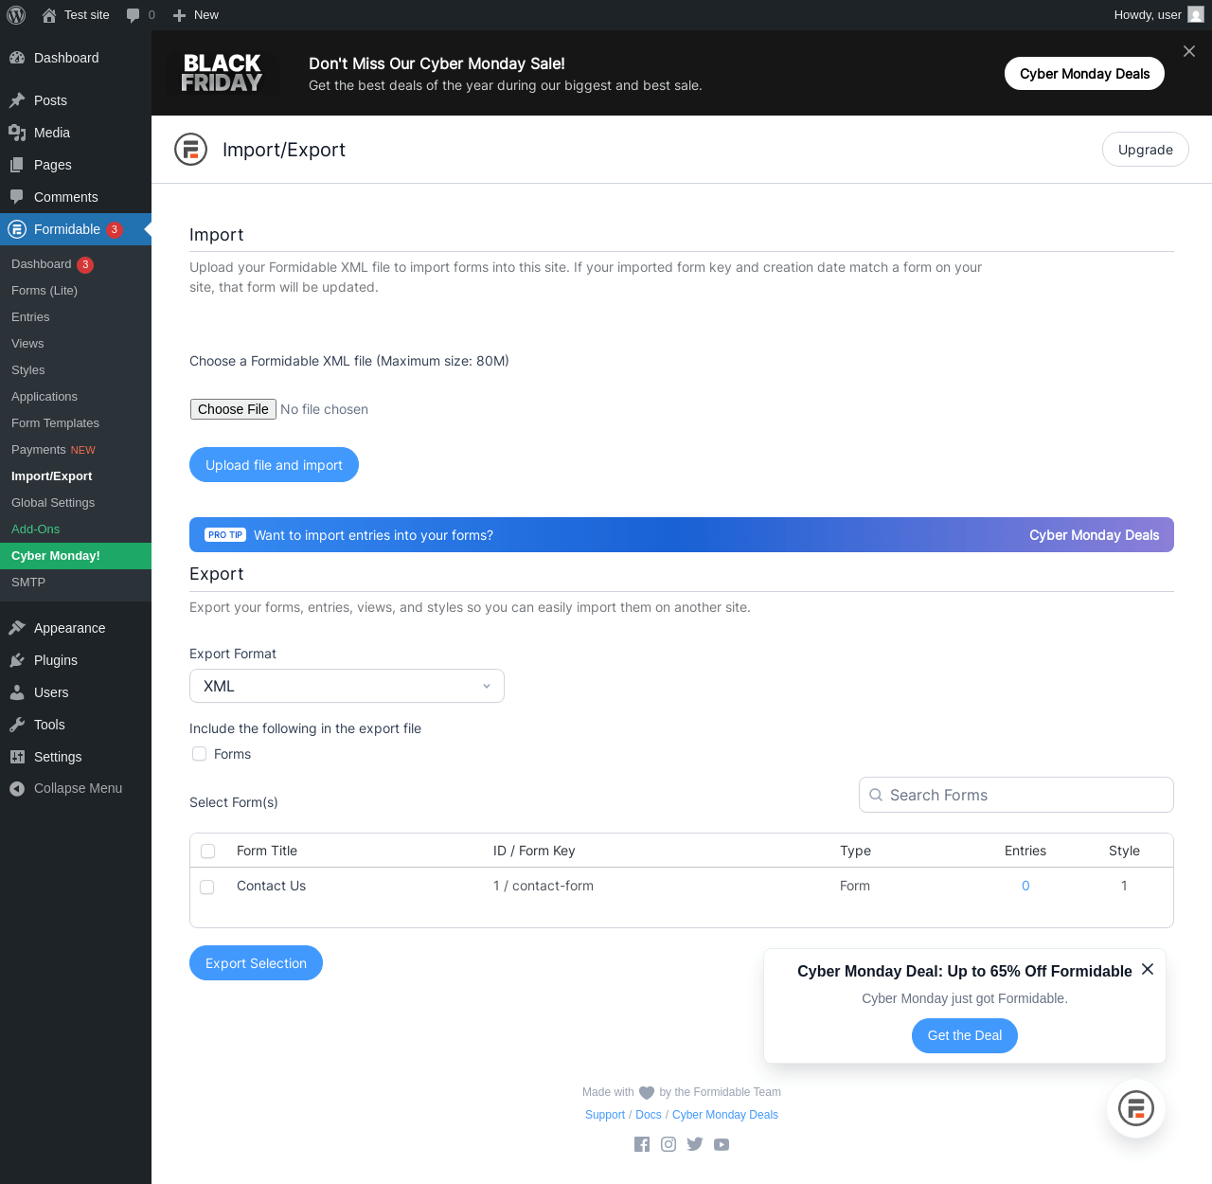Click the Pages icon in sidebar
The width and height of the screenshot is (1212, 1184).
coord(17,165)
